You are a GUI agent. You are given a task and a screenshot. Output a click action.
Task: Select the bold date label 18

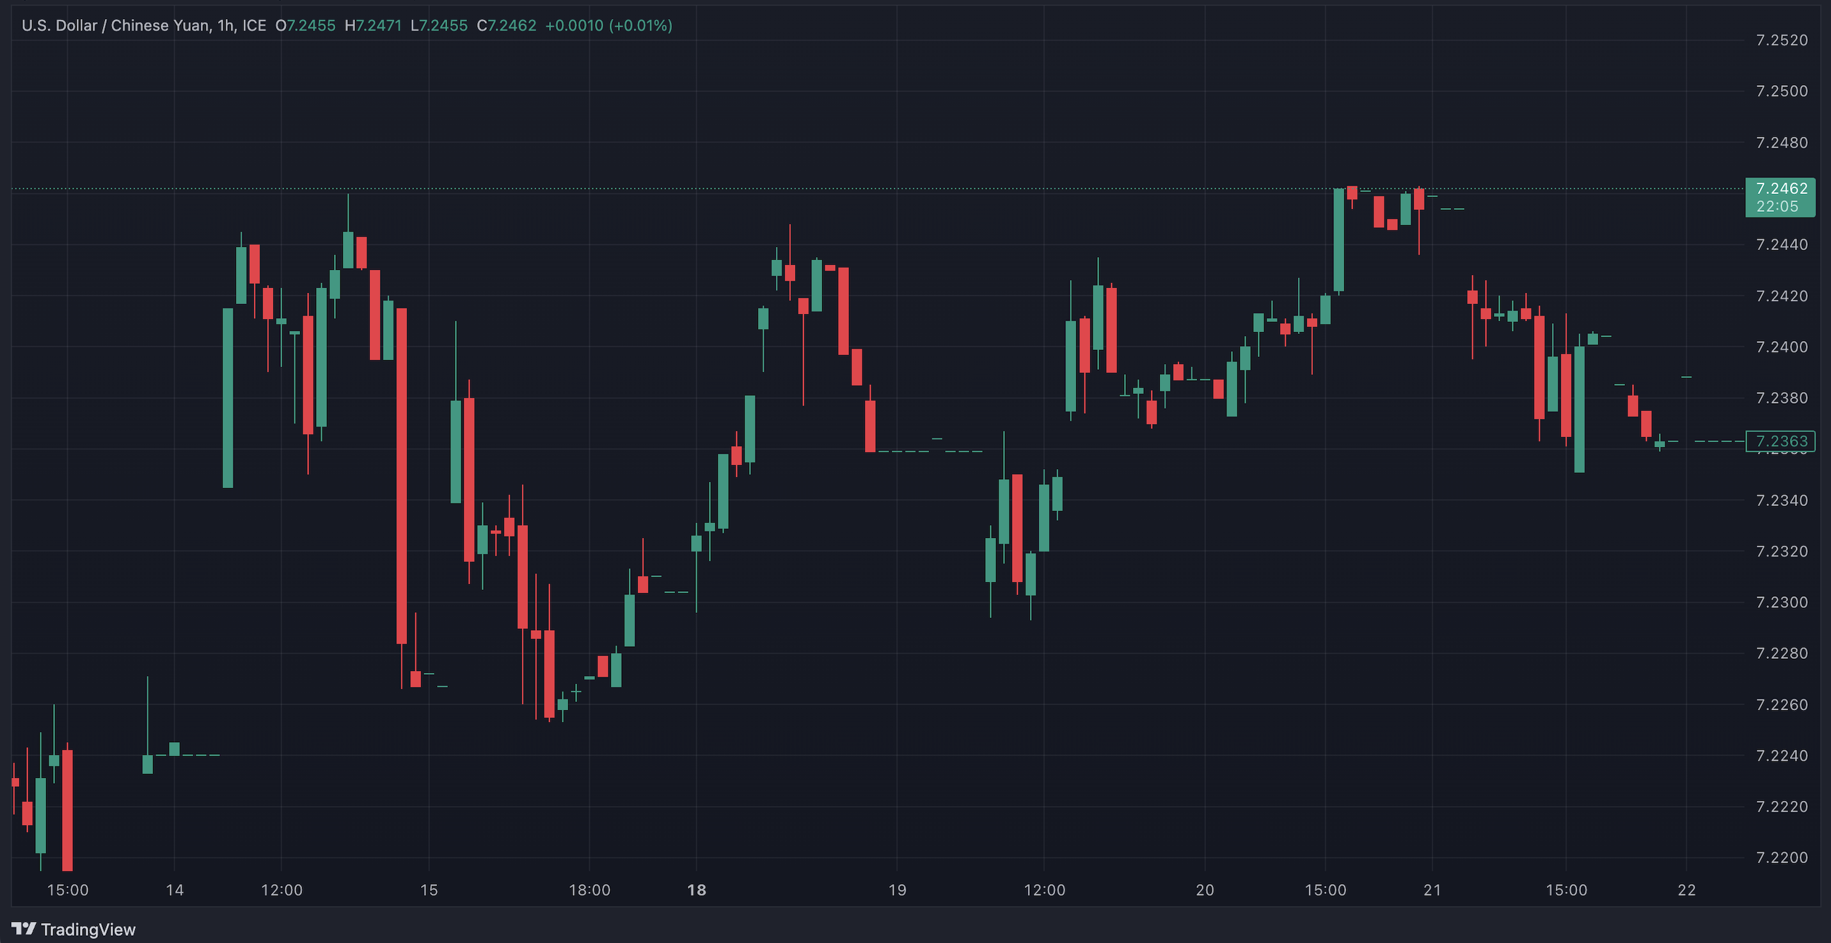click(x=697, y=890)
